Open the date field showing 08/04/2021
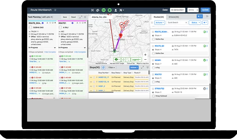The width and height of the screenshot is (237, 139). (178, 10)
